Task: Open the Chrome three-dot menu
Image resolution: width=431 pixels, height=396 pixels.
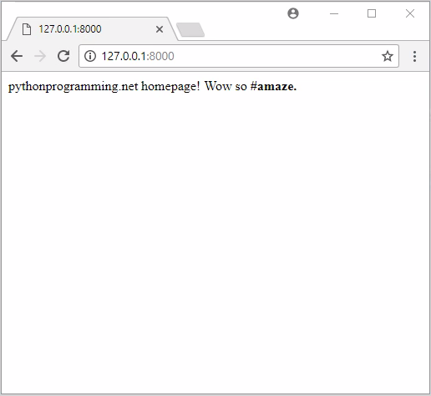Action: [x=414, y=56]
